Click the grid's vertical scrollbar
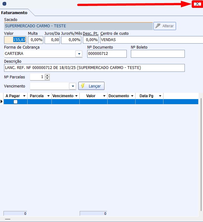Viewport: 203px width, 222px height. click(201, 154)
